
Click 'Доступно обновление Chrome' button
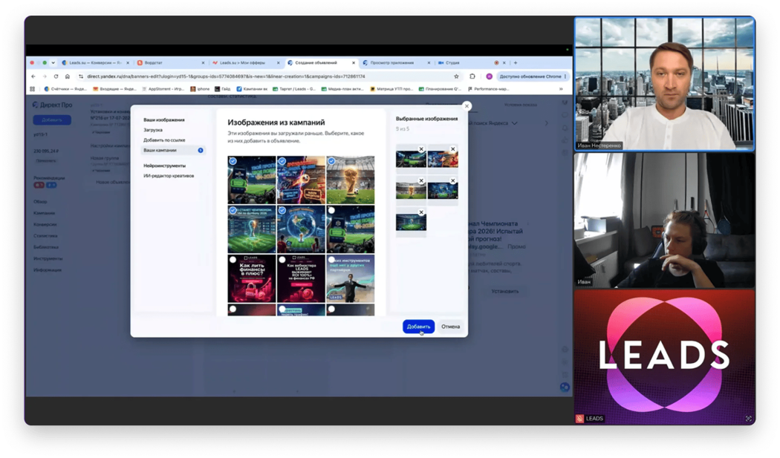[x=533, y=76]
